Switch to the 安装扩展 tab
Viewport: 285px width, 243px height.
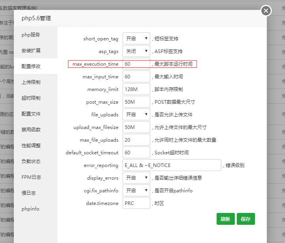coord(31,51)
